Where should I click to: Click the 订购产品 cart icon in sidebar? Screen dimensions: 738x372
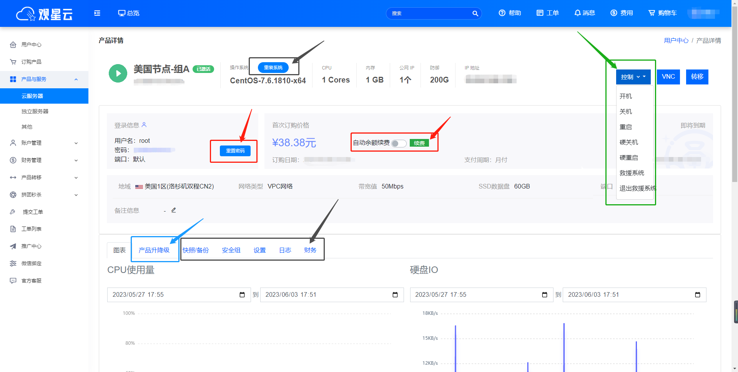tap(13, 62)
